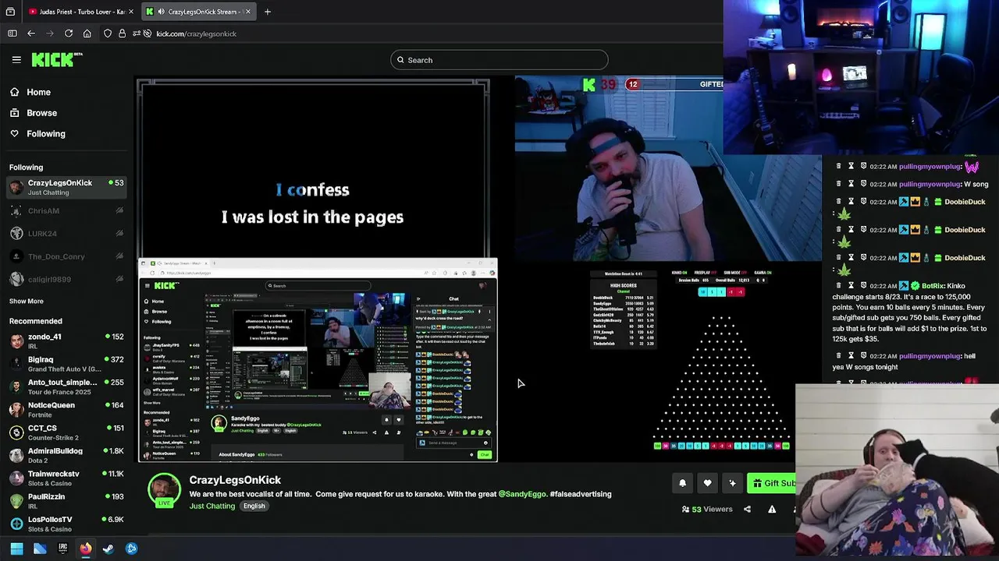
Task: Open a new browser tab
Action: 268,12
